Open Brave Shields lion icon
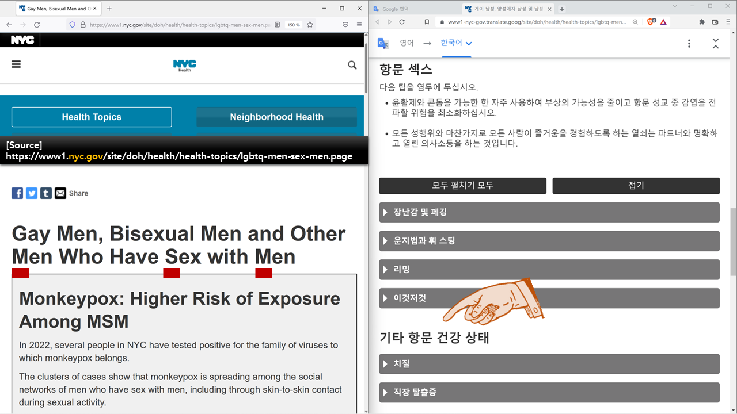Screen dimensions: 737x414 click(651, 22)
